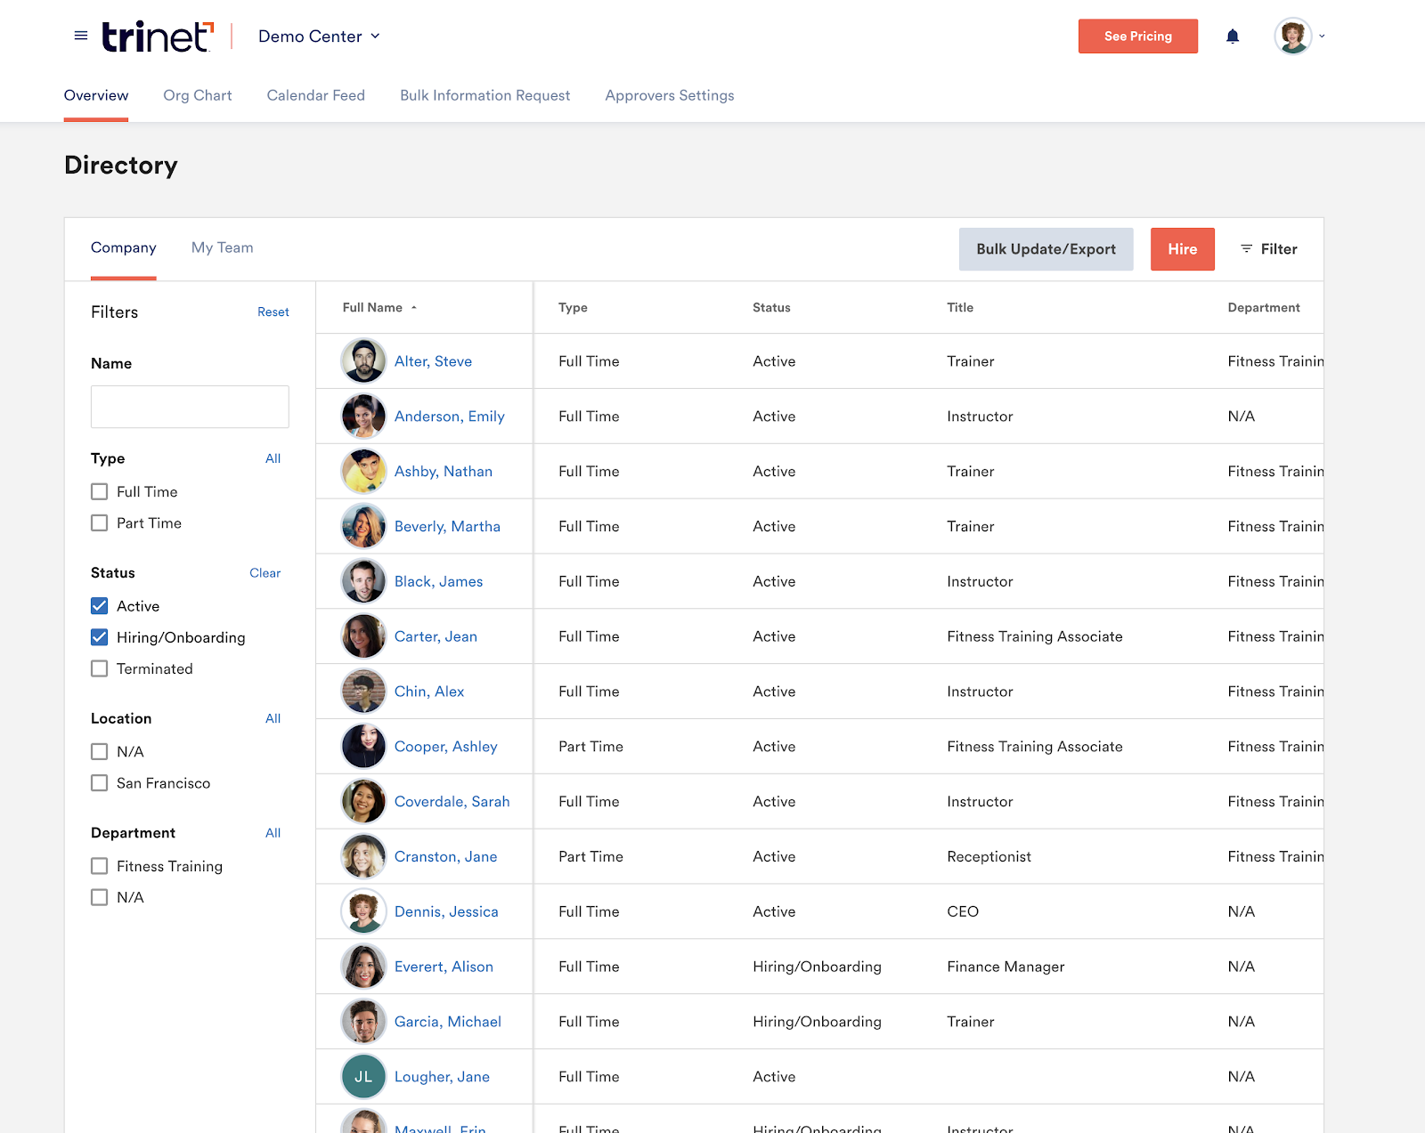Click Alison Everert's profile photo
1425x1133 pixels.
pos(363,967)
